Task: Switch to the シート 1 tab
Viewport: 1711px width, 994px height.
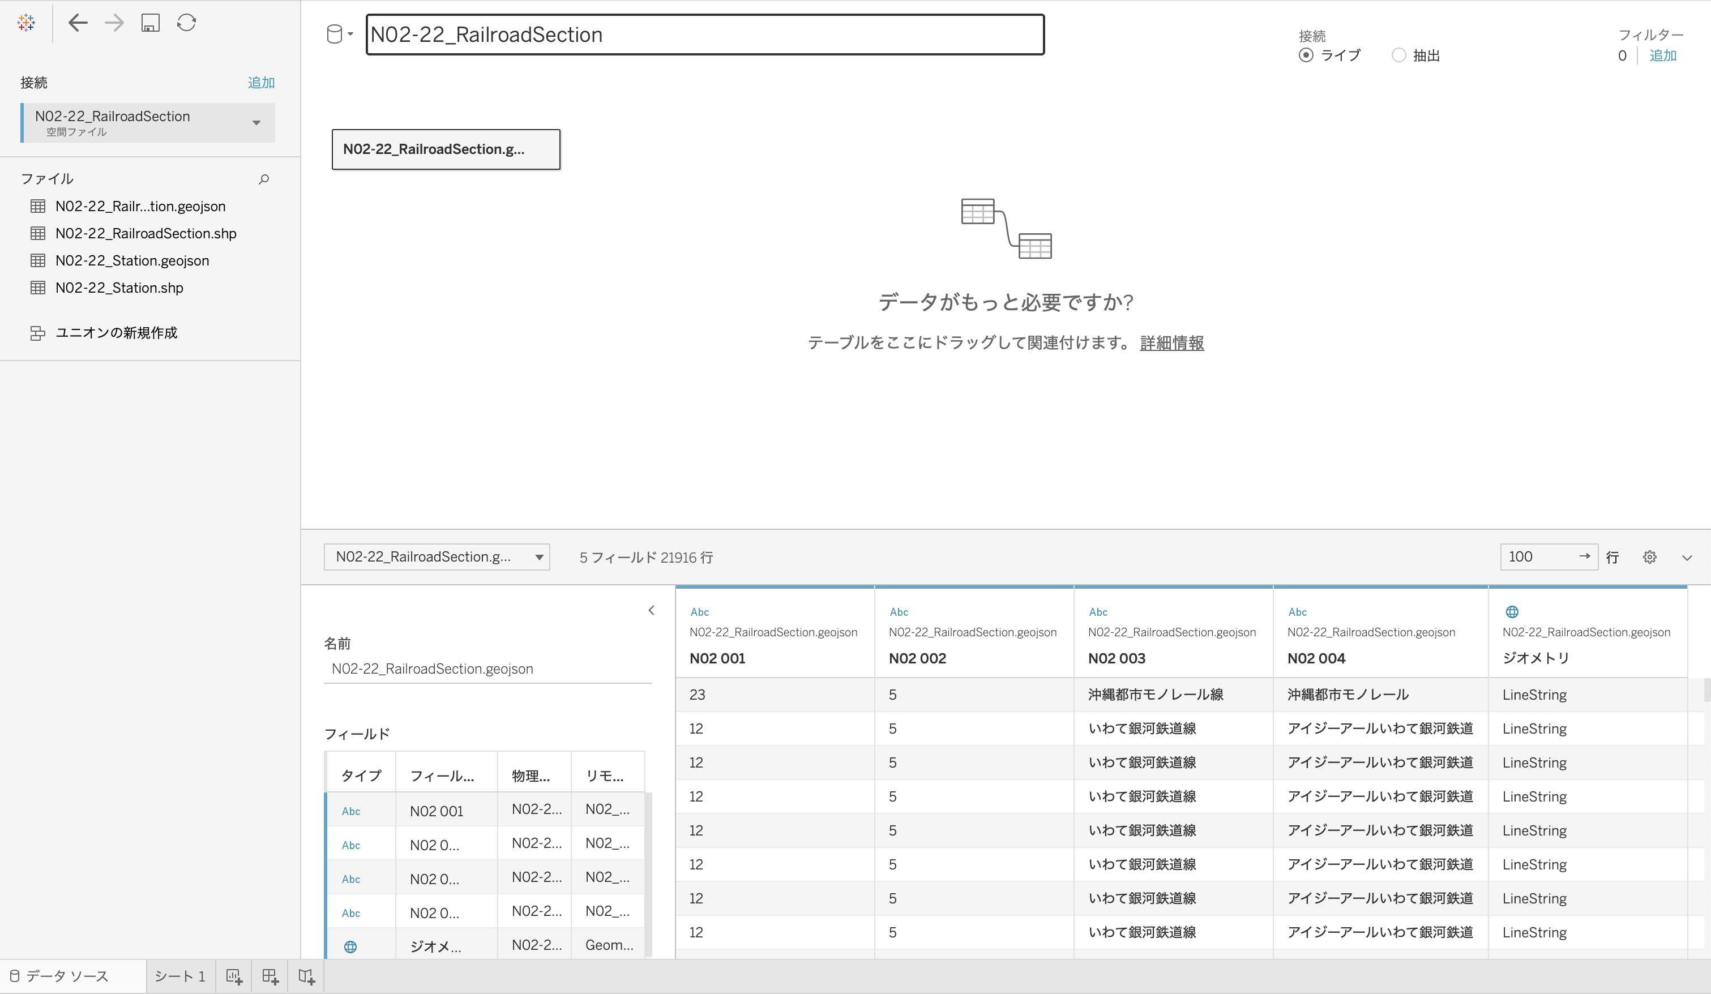Action: click(x=180, y=976)
